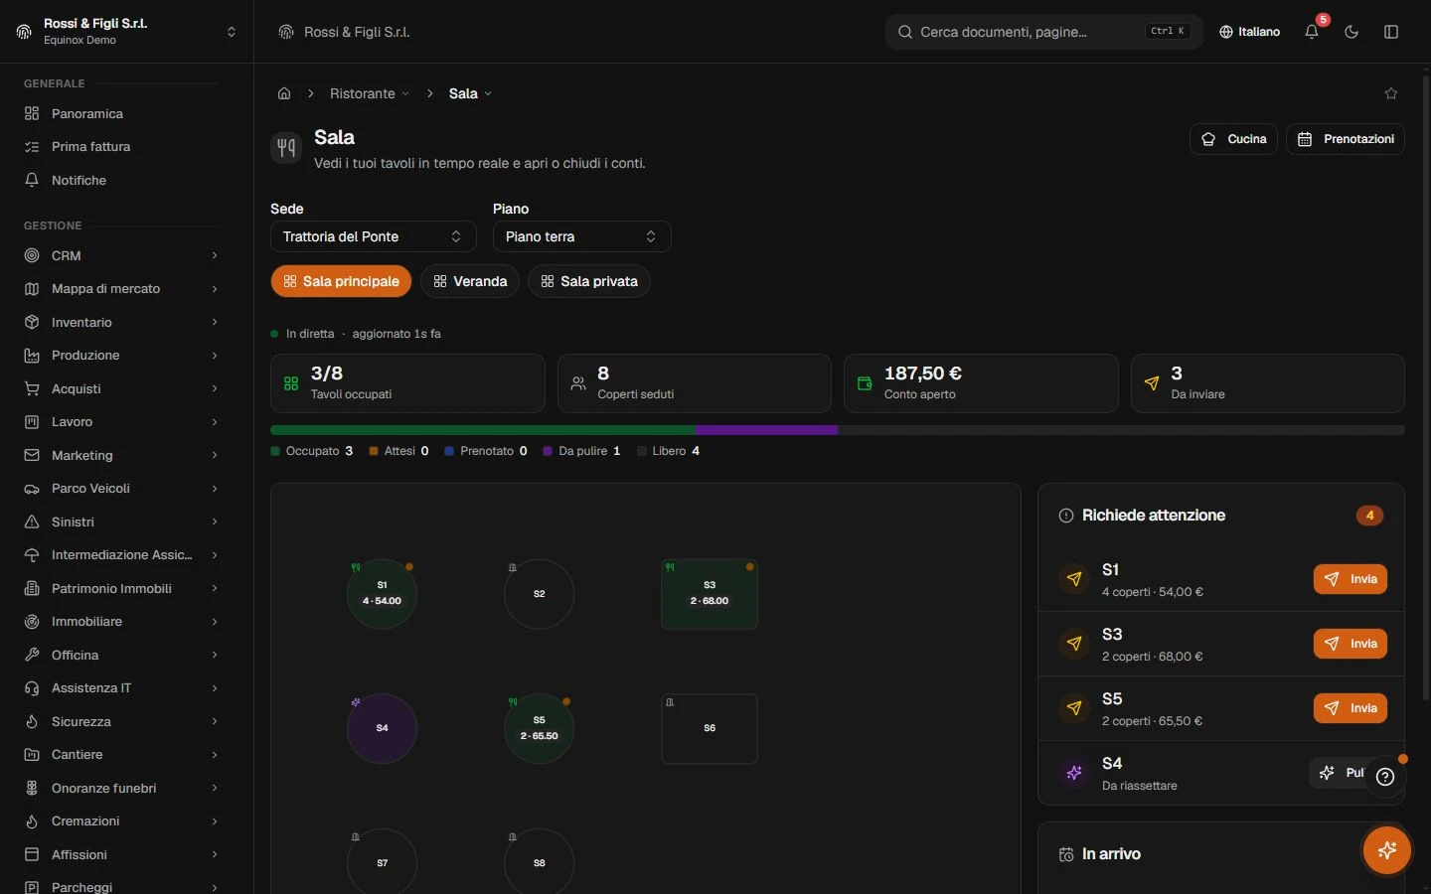Viewport: 1431px width, 894px height.
Task: Select table S4 on floor plan
Action: 382,728
